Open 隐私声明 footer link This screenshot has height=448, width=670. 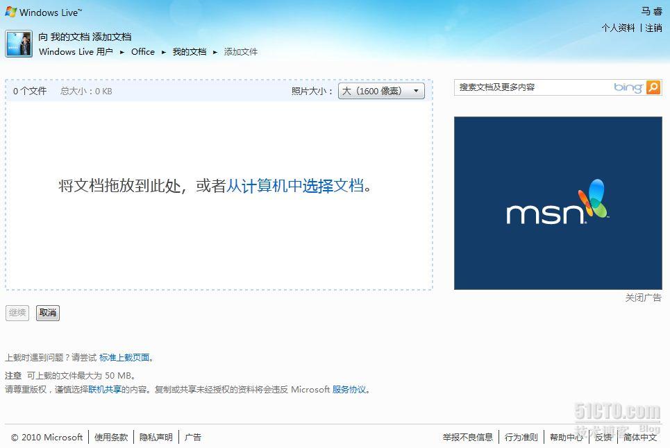click(156, 438)
